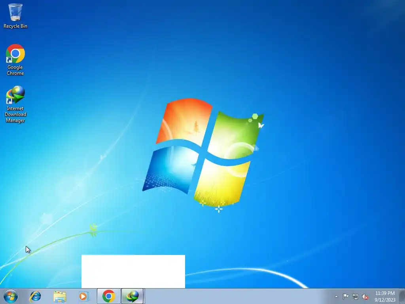Open the clock showing 11:39 PM
The image size is (405, 304).
point(385,296)
